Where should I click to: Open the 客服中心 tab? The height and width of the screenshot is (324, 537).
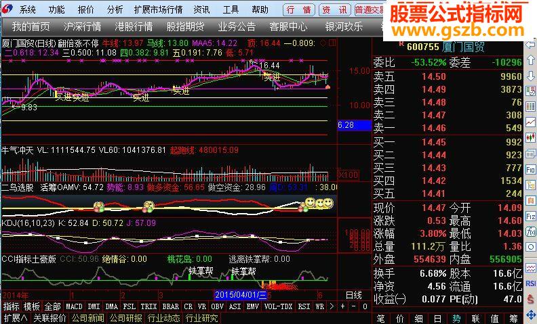288,26
